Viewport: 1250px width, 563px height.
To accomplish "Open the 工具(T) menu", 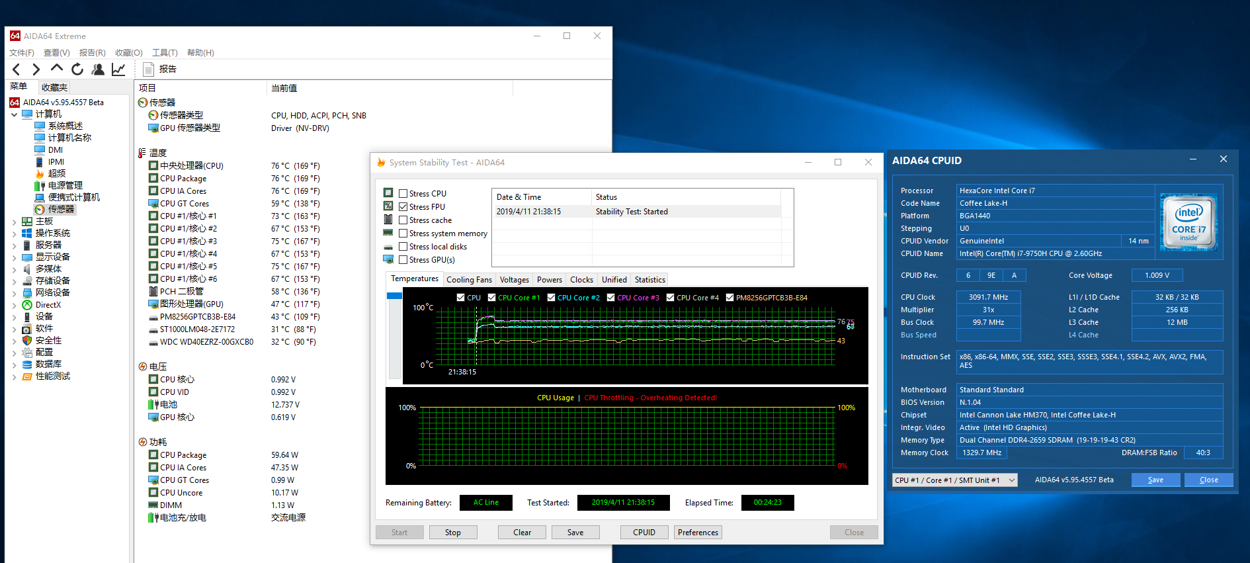I will (x=165, y=52).
